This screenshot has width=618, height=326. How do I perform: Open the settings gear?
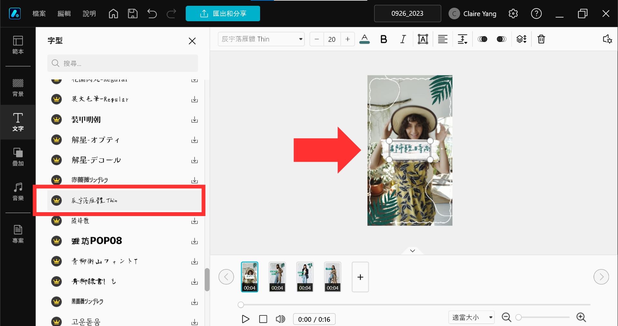pos(513,14)
